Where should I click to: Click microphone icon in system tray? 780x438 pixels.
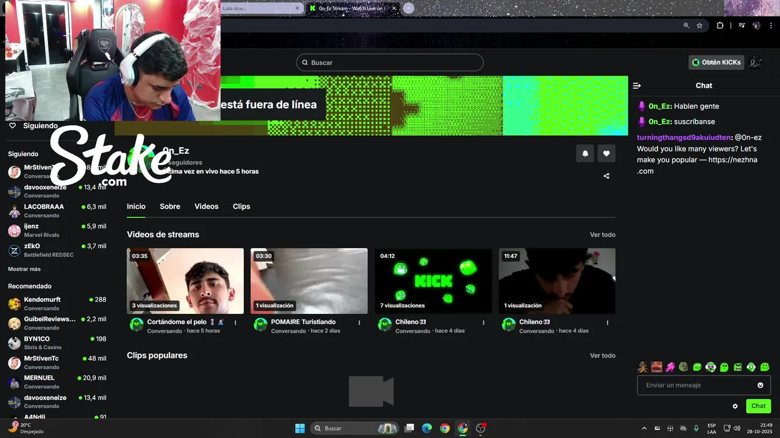point(696,428)
